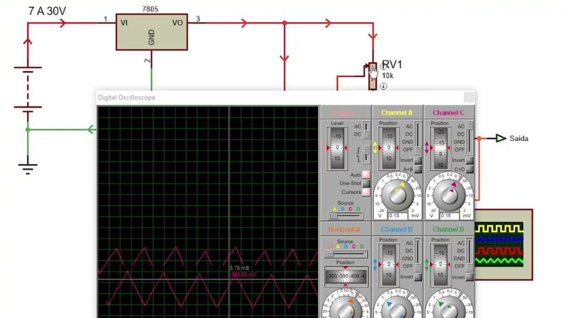This screenshot has width=565, height=318.
Task: Click RV1 potentiometer decrease arrow
Action: pos(383,87)
